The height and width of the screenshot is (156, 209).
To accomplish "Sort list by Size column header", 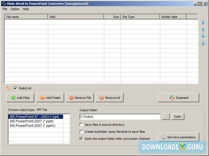I will point(112,17).
